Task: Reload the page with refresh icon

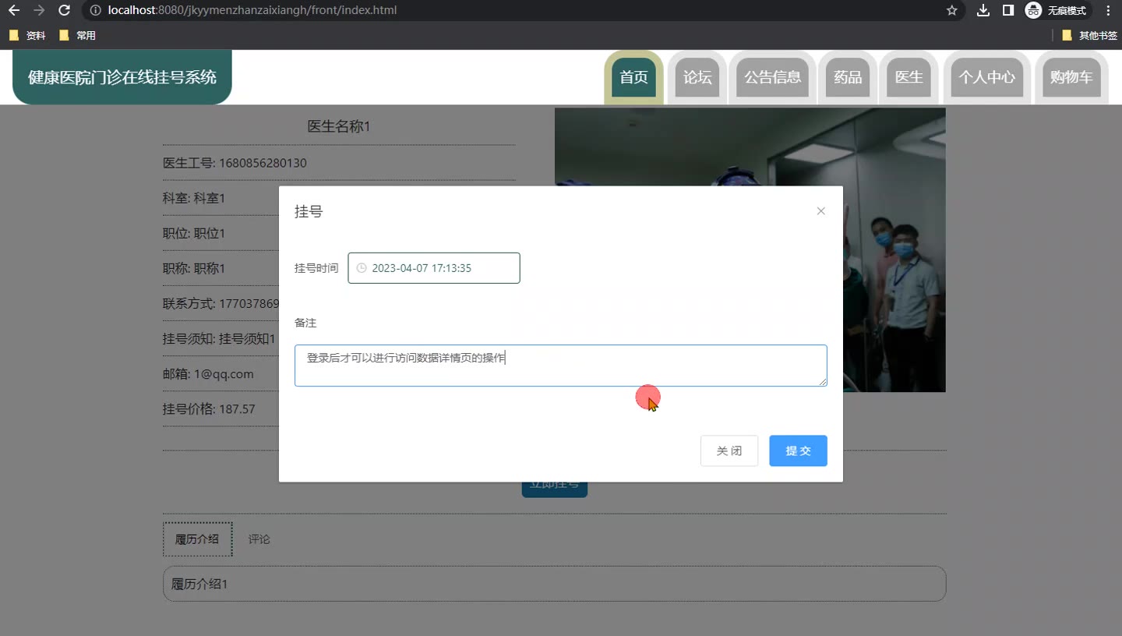Action: (65, 10)
